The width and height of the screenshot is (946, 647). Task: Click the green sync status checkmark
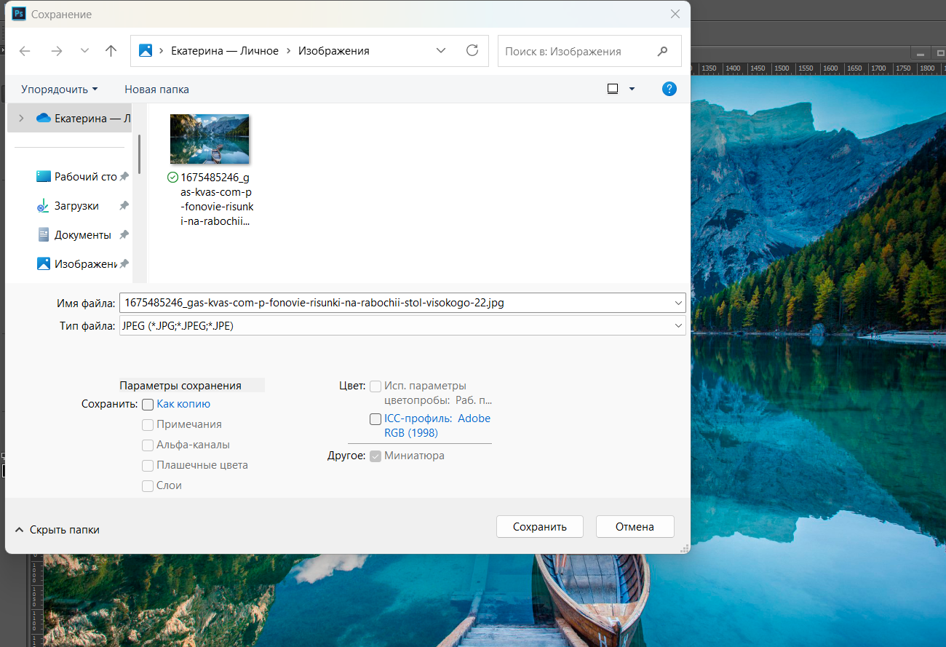[x=172, y=178]
